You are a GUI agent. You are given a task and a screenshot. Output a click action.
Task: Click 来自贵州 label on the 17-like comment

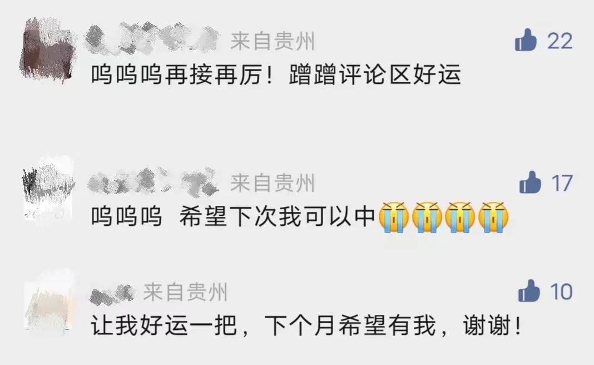273,183
